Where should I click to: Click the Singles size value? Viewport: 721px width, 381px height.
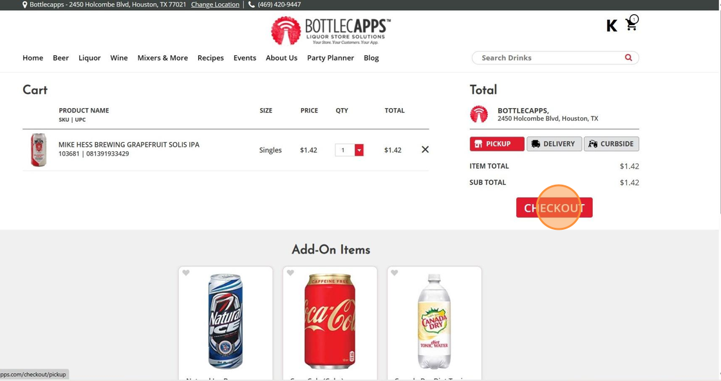[270, 151]
